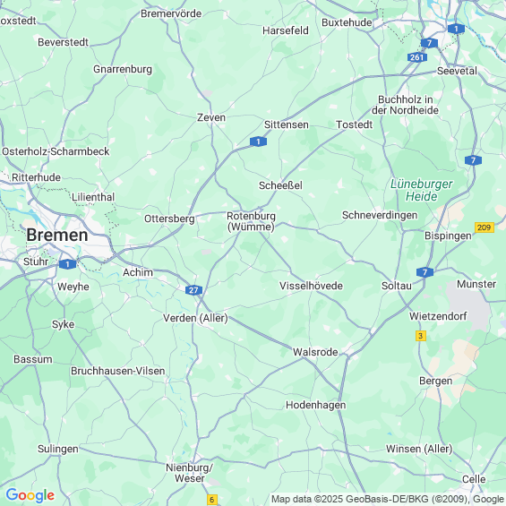This screenshot has width=506, height=506.
Task: Click the Lüneburger Heide park label
Action: [x=422, y=190]
